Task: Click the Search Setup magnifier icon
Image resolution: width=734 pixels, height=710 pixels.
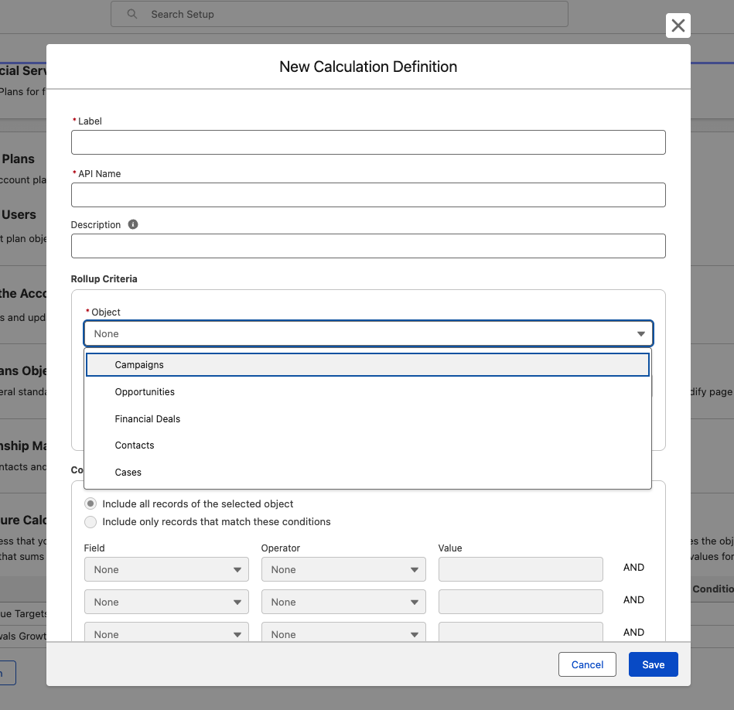Action: (132, 14)
